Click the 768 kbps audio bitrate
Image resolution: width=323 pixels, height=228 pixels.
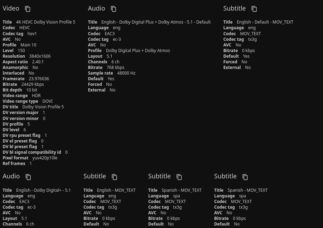tap(115, 68)
